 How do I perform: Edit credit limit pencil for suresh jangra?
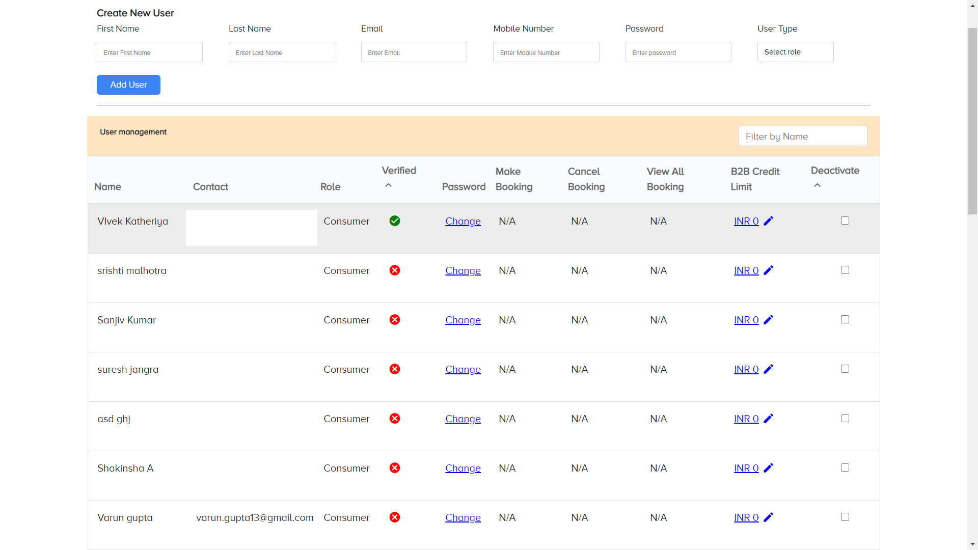click(768, 369)
